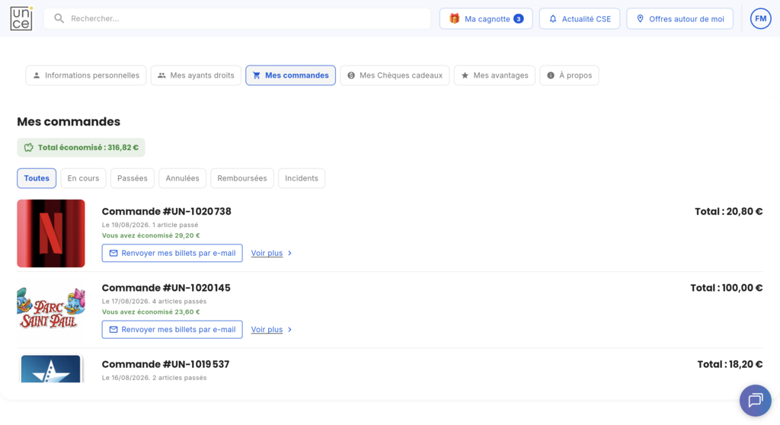Expand chevron beside Voir plus for UN-1020738

pos(289,254)
